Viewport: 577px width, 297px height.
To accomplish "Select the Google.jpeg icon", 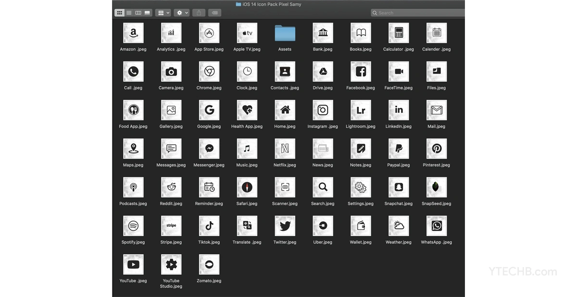I will tap(209, 110).
